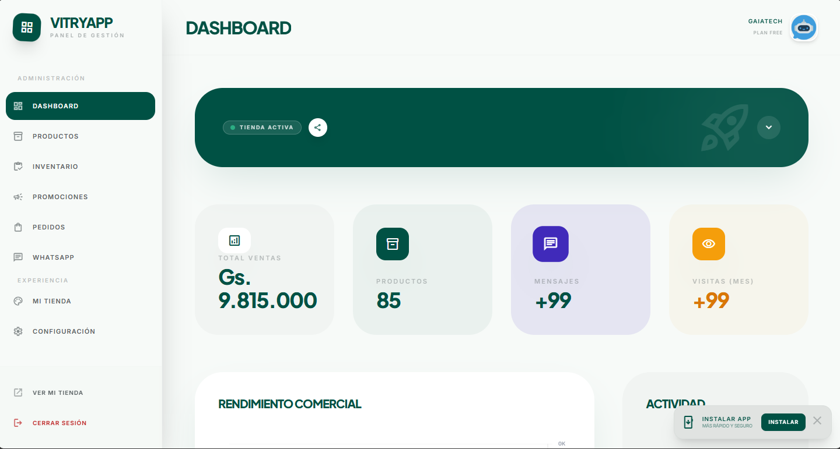Open Productos in the sidebar

(x=80, y=136)
